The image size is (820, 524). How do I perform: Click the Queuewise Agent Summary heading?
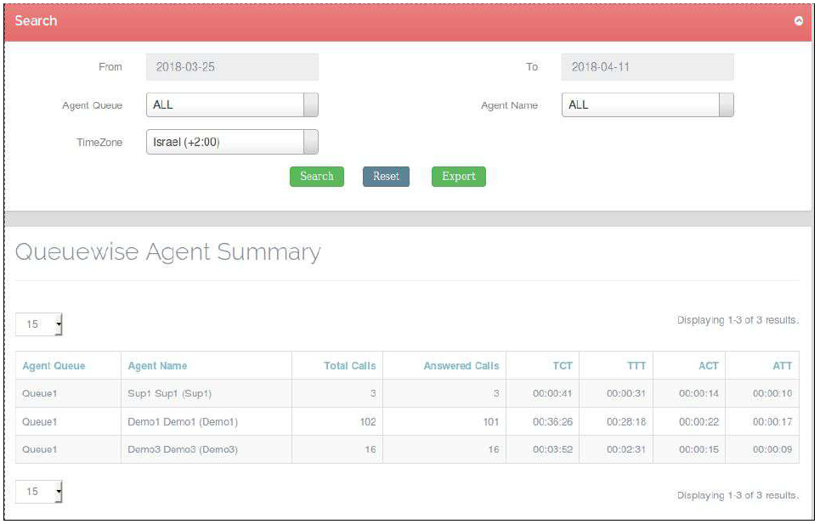tap(169, 252)
